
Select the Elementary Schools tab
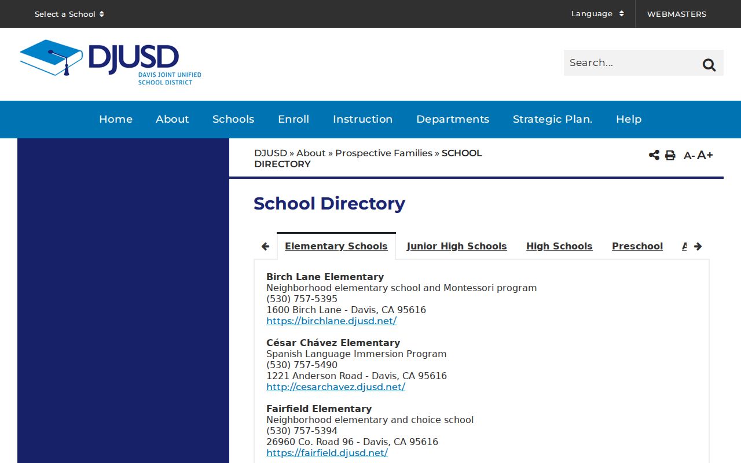point(336,246)
